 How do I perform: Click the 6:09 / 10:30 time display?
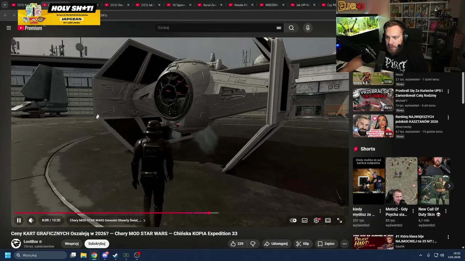click(x=51, y=220)
